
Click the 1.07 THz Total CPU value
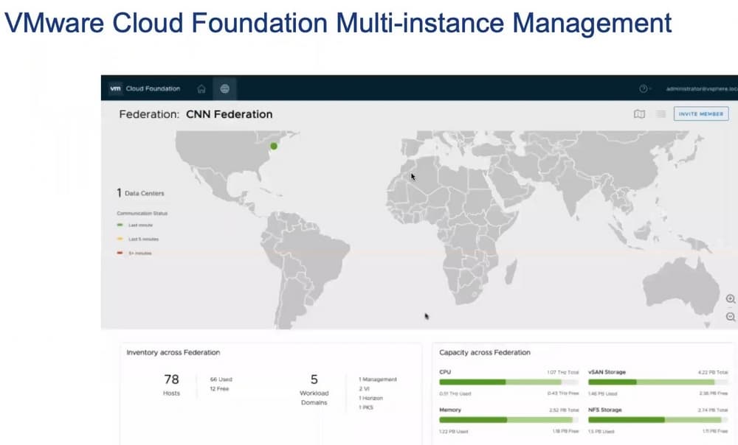[562, 372]
